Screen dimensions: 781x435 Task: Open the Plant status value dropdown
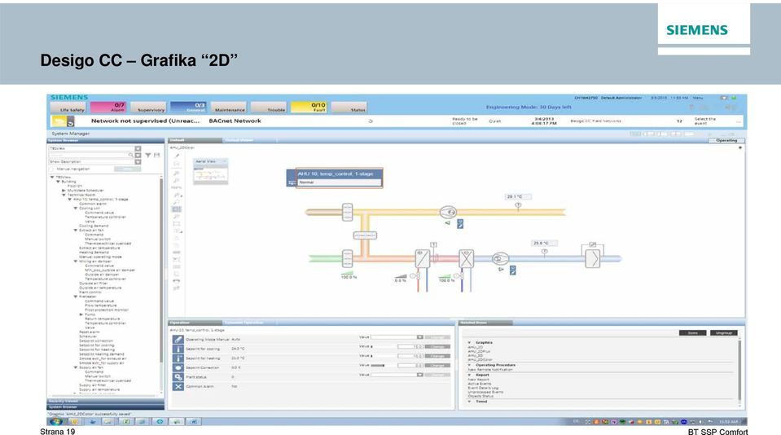coord(420,375)
